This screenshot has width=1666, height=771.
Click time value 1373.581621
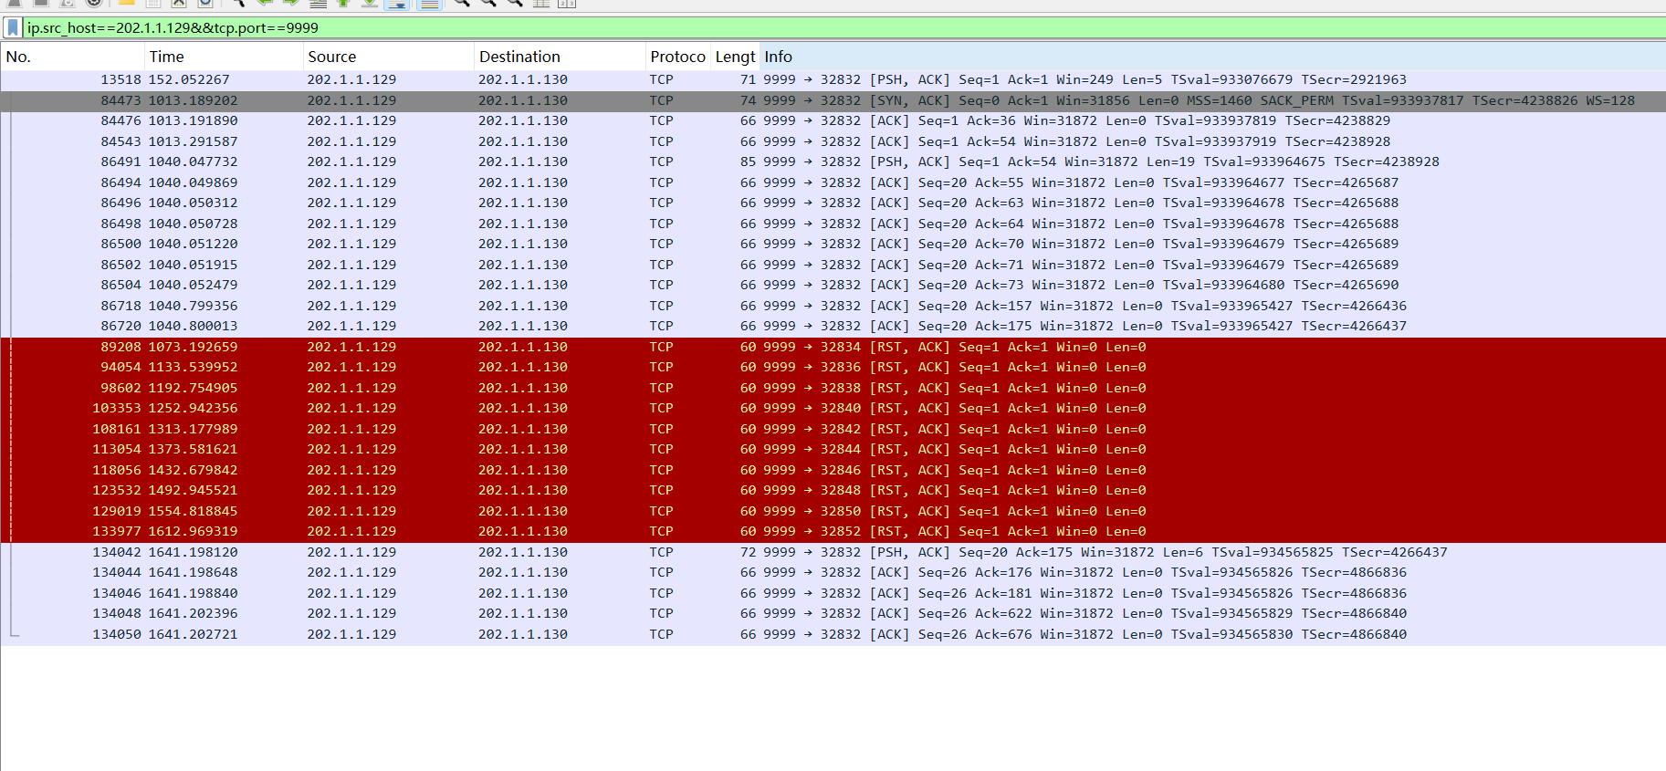(193, 450)
